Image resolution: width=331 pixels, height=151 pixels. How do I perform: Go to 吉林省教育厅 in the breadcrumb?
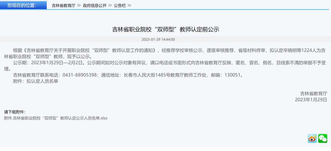[63, 5]
